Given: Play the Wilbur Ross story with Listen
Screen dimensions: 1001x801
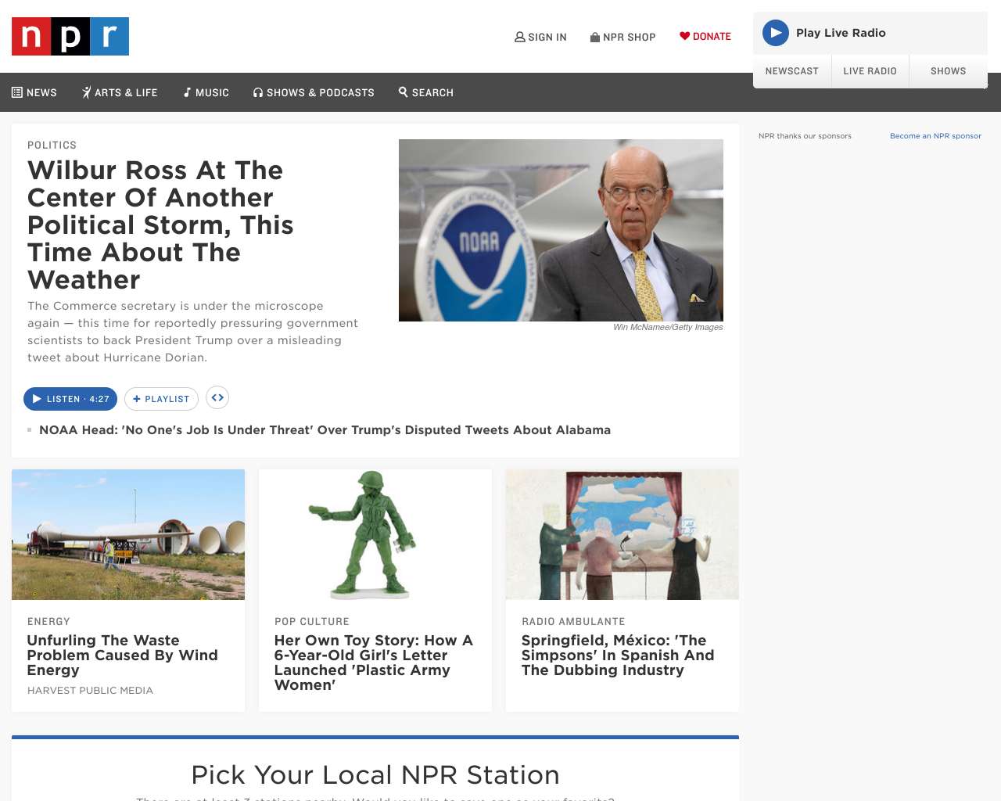Looking at the screenshot, I should pos(70,399).
